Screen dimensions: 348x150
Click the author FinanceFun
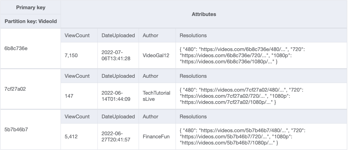click(156, 136)
